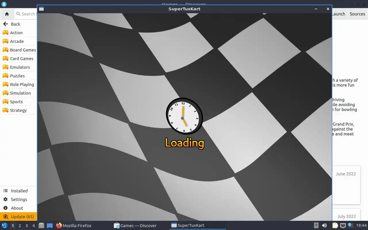Launch the file manager from panel

pos(41,226)
